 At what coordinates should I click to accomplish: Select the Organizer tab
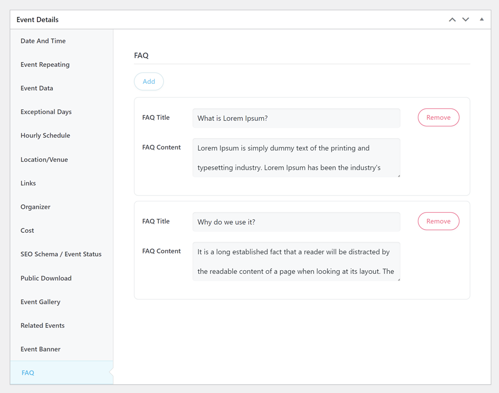click(x=35, y=207)
